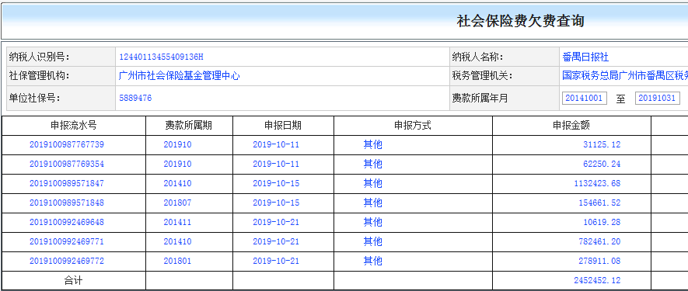Click the 费款所属年月 label
The width and height of the screenshot is (688, 291).
tap(480, 99)
